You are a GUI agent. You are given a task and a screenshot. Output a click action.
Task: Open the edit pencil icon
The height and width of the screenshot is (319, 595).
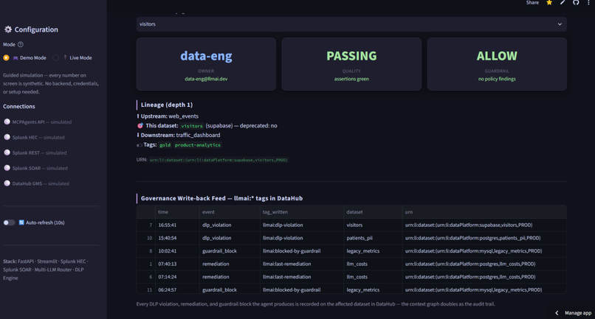(563, 3)
